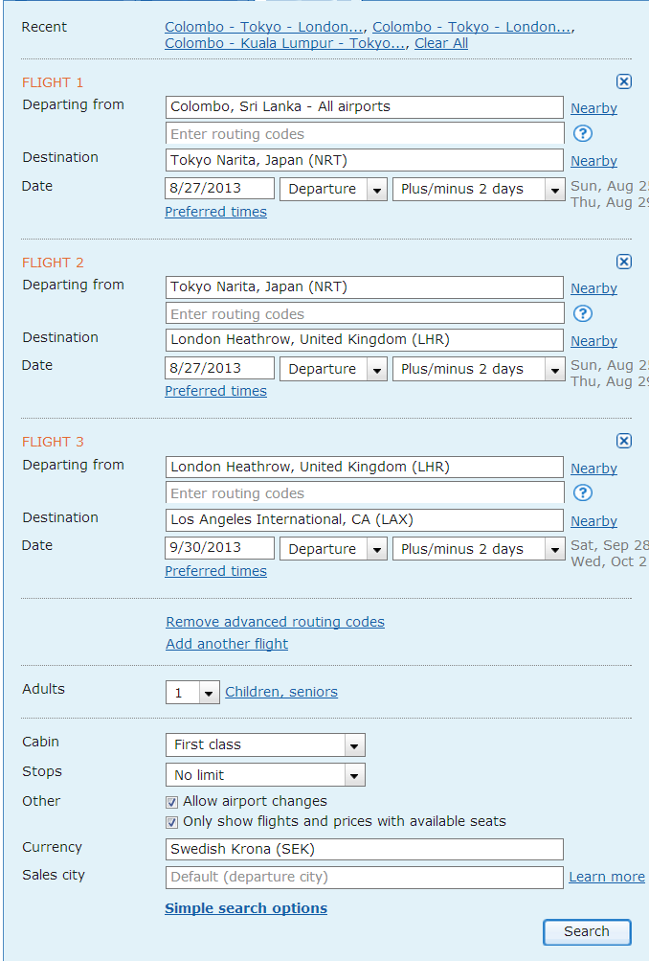Open routing codes help for Flight 2
This screenshot has width=649, height=961.
click(582, 313)
